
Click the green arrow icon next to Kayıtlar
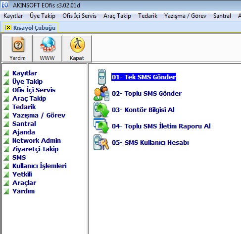click(x=6, y=73)
